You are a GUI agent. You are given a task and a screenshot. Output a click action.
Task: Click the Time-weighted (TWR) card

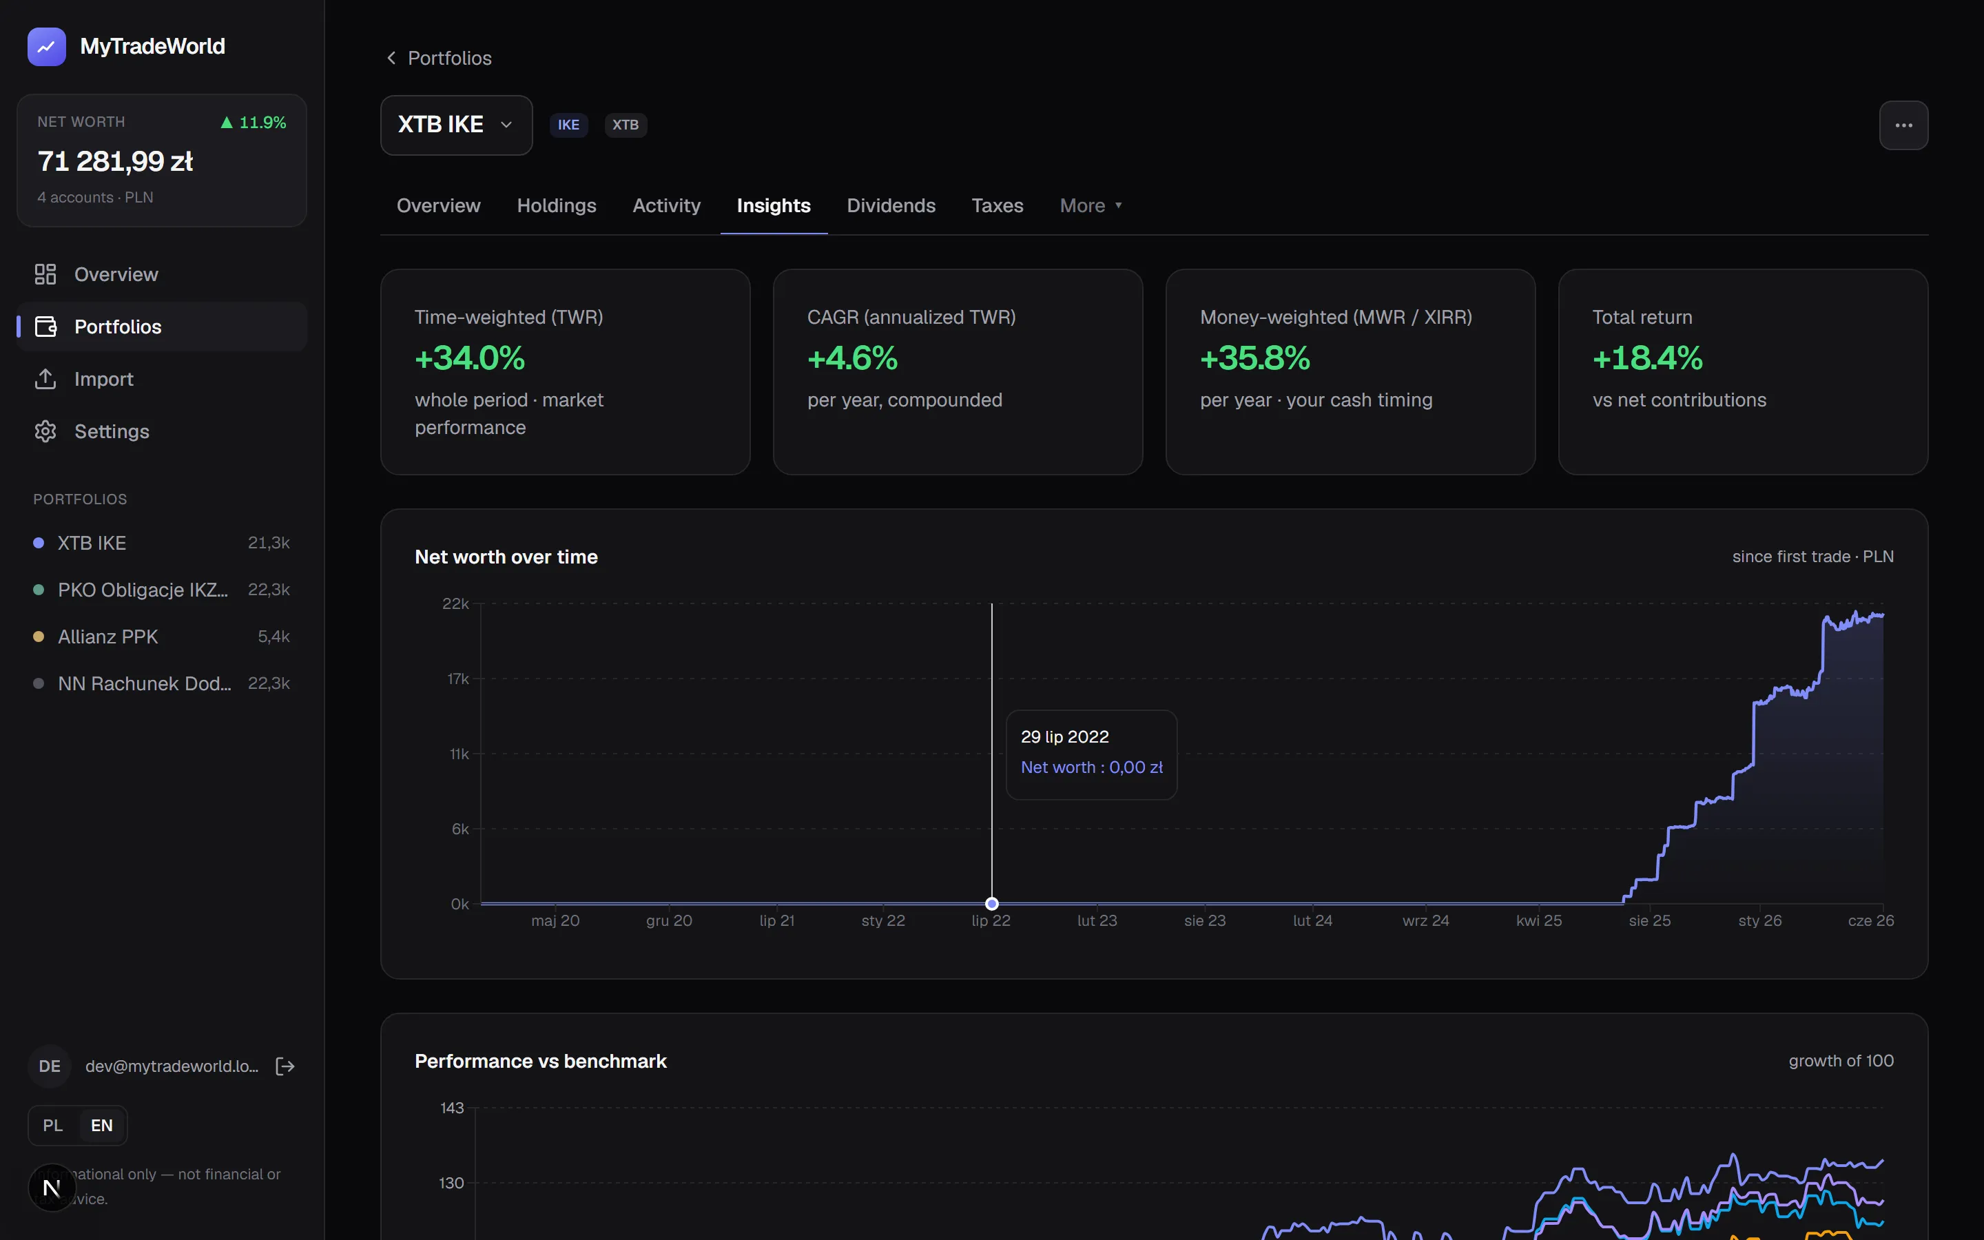[566, 371]
